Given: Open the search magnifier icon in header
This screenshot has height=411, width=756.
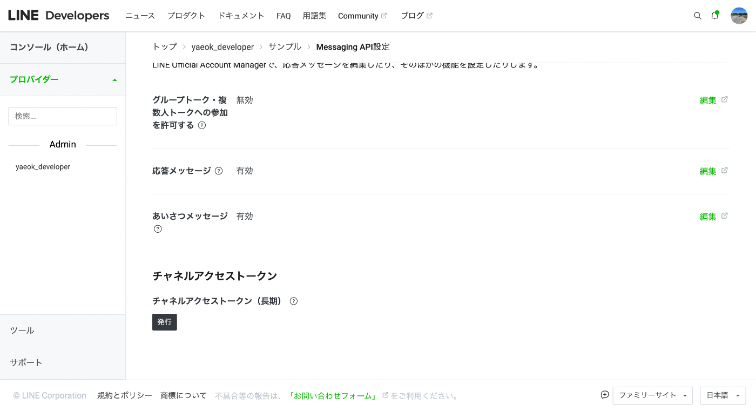Looking at the screenshot, I should [x=698, y=16].
